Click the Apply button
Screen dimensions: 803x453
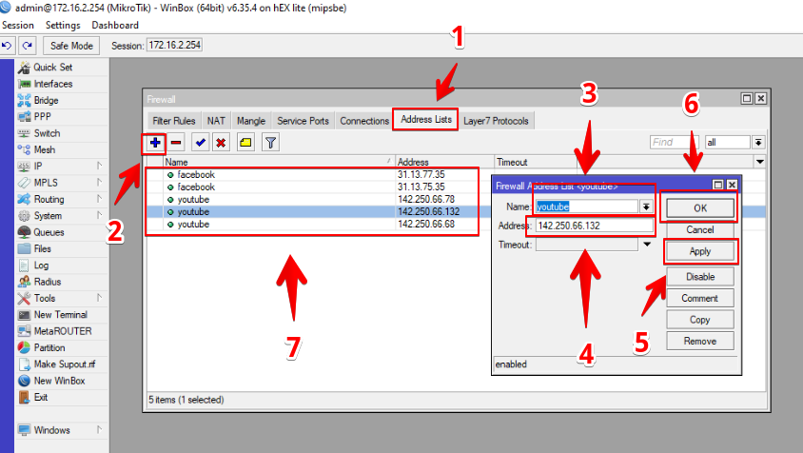[700, 251]
